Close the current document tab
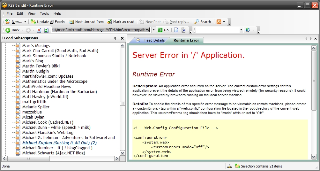This screenshot has width=320, height=171. click(316, 39)
